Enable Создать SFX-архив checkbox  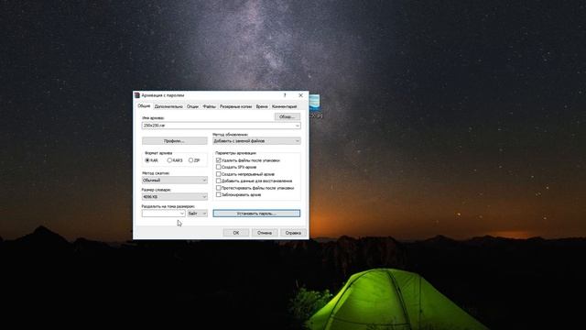coord(219,167)
